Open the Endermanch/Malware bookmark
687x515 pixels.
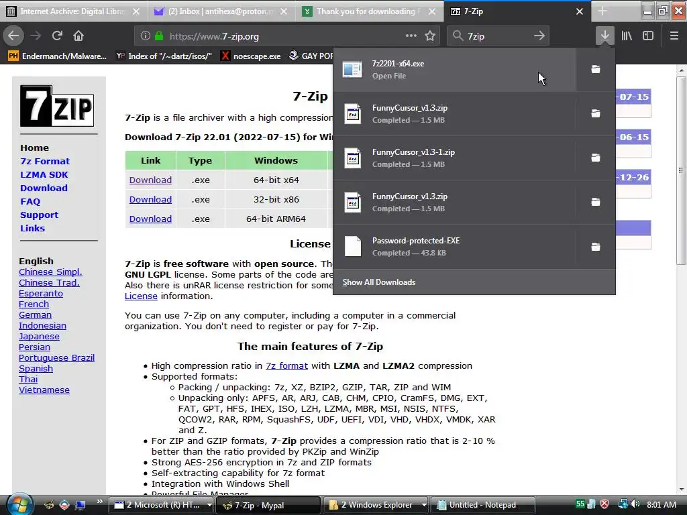click(x=57, y=56)
